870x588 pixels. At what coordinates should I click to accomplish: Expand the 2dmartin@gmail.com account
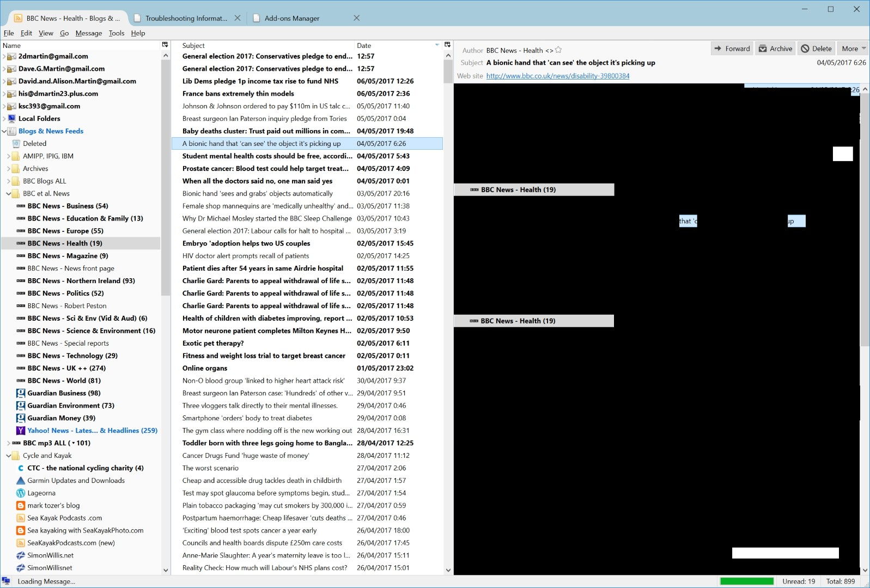[x=4, y=57]
